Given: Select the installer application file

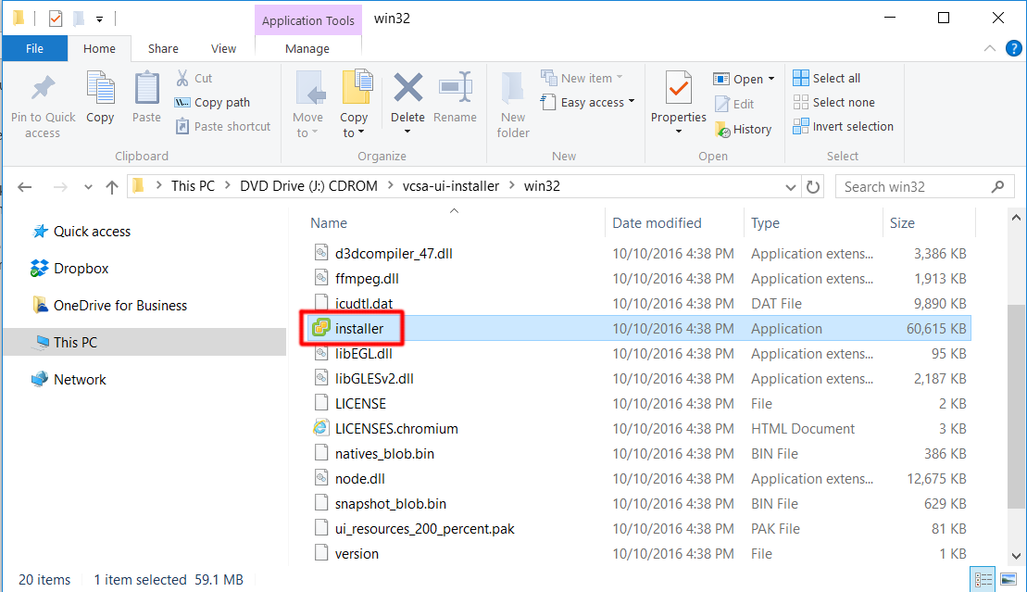Looking at the screenshot, I should [639, 329].
